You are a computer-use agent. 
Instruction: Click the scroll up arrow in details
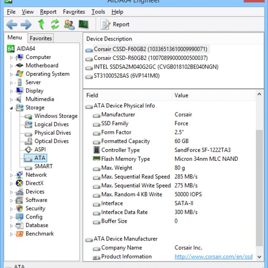[259, 94]
